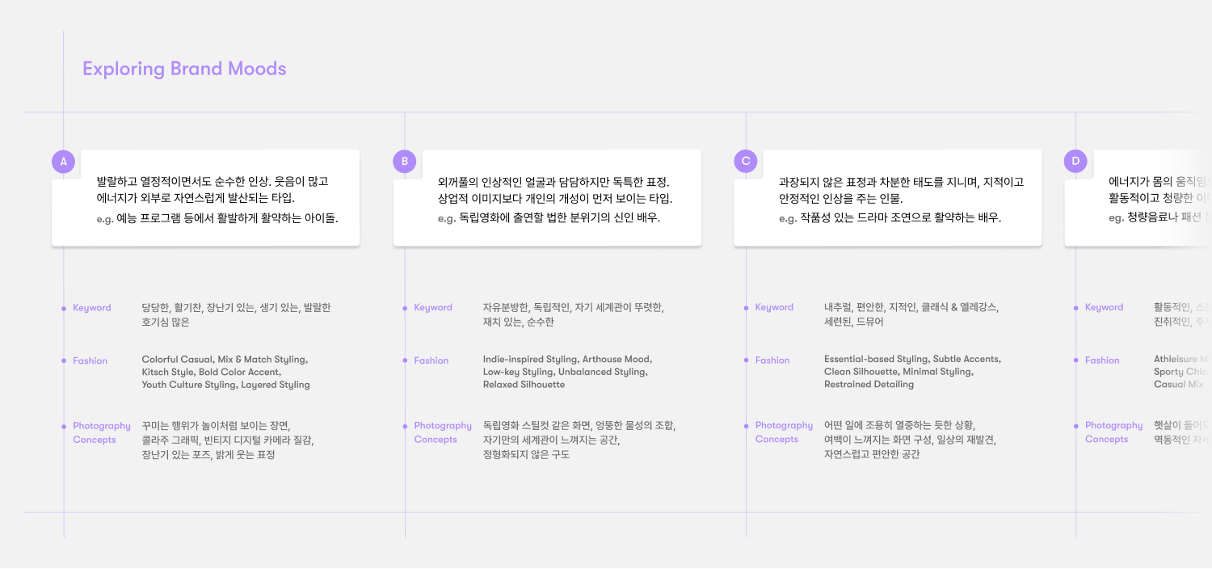Click the purple circle badge D
The height and width of the screenshot is (569, 1212).
[1075, 161]
